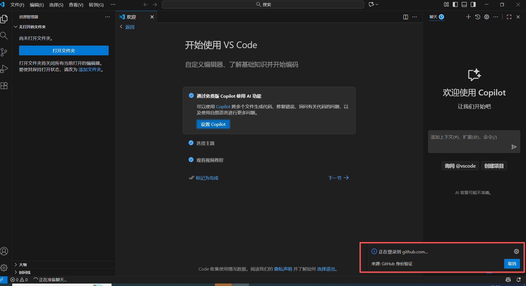Viewport: 526px width, 286px height.
Task: Navigate forward with the title bar arrow
Action: pos(155,5)
